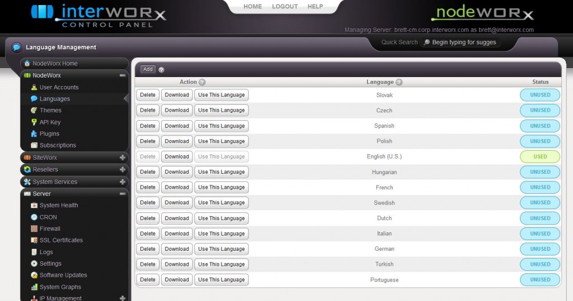Click the Languages speech bubble icon
Viewport: 573px width, 301px height.
34,98
